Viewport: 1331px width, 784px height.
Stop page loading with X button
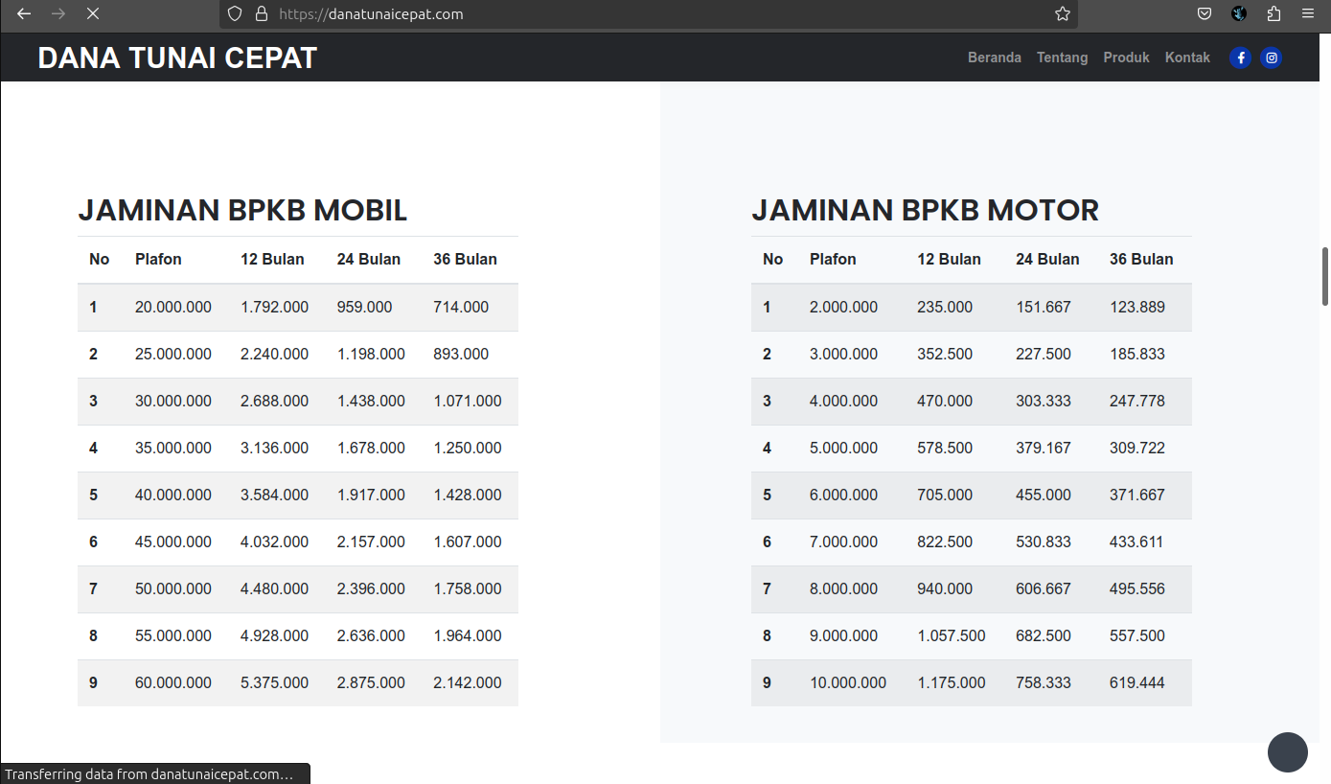pyautogui.click(x=92, y=13)
